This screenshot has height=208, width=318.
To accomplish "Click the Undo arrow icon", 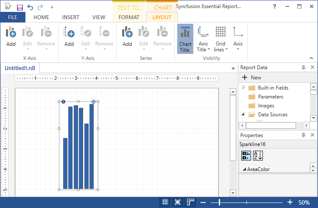I will click(x=30, y=7).
